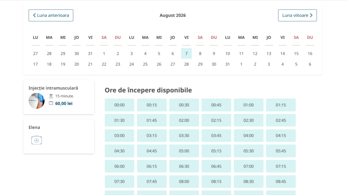The height and width of the screenshot is (195, 347).
Task: Pick the 03:45 time slot
Action: click(x=216, y=135)
